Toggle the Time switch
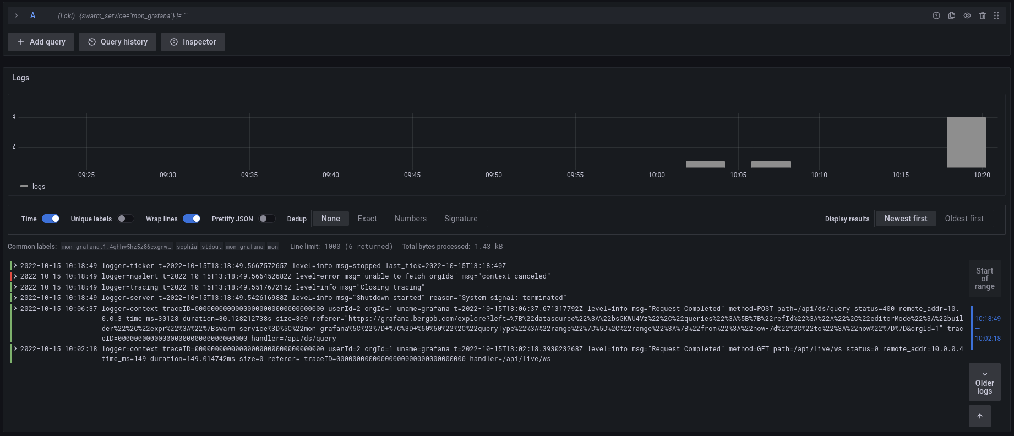Viewport: 1014px width, 436px height. [51, 219]
